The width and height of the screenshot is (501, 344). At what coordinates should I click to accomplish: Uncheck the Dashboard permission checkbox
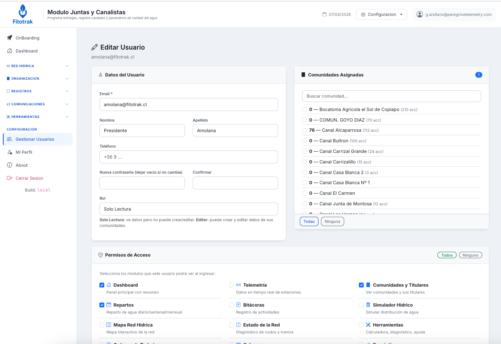pos(102,285)
